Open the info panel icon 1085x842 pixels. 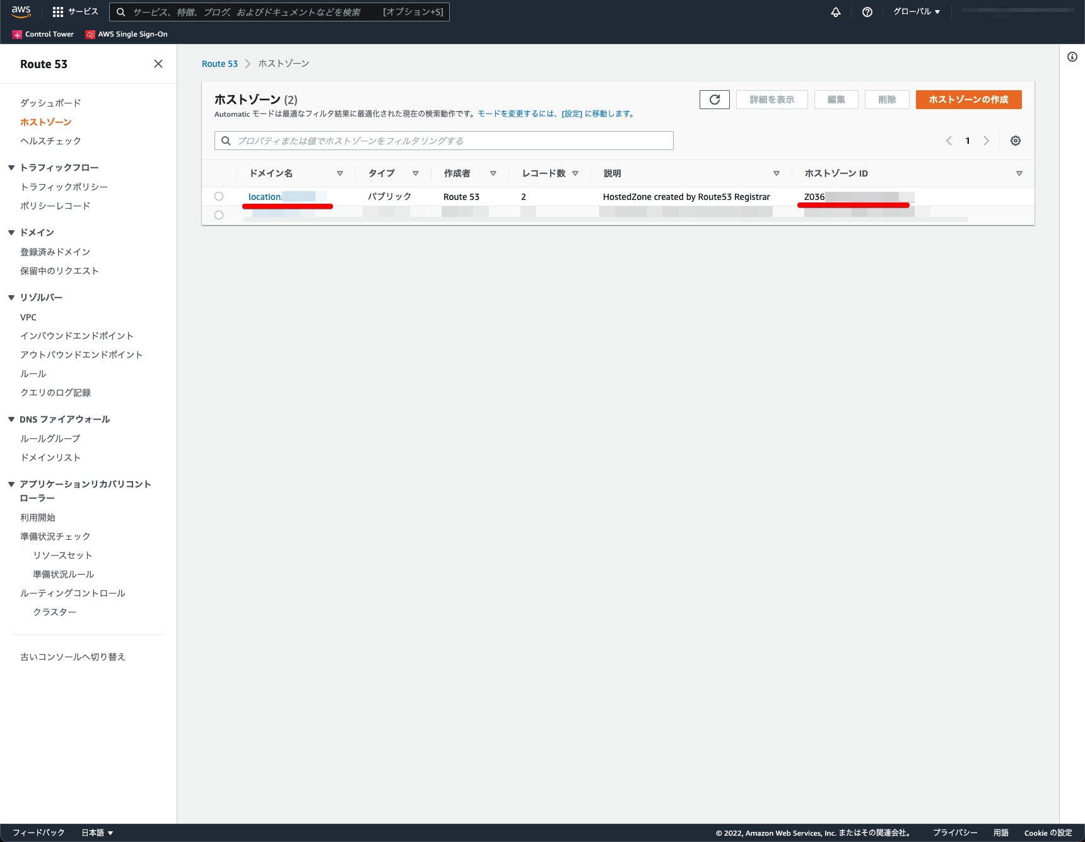(x=1072, y=57)
